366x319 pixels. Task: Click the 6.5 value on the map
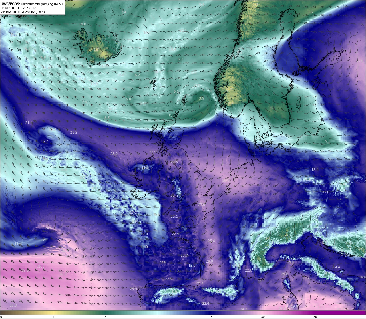107,118
